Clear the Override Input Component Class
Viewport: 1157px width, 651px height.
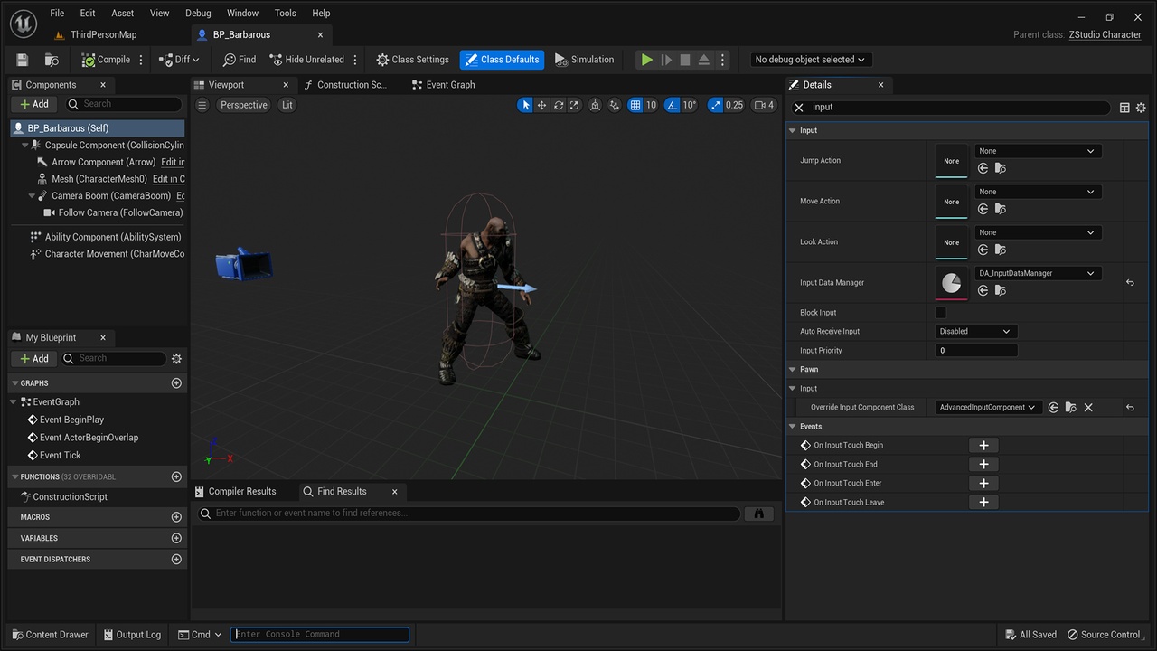pos(1088,408)
